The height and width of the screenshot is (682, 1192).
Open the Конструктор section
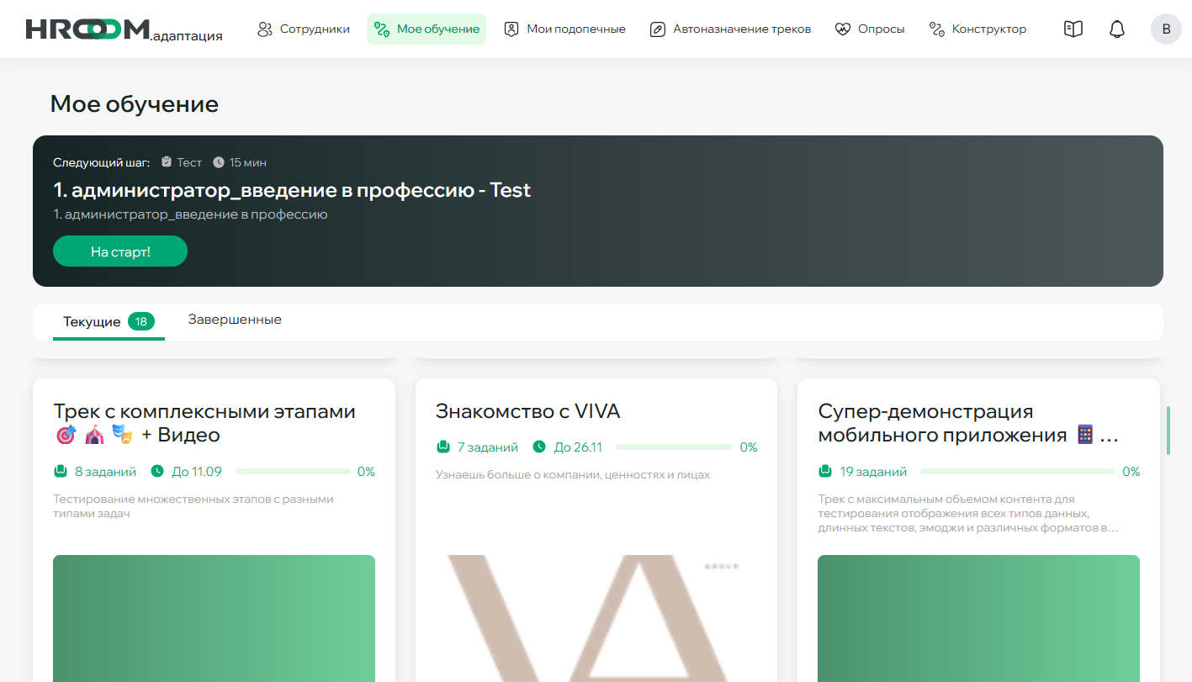pyautogui.click(x=977, y=29)
